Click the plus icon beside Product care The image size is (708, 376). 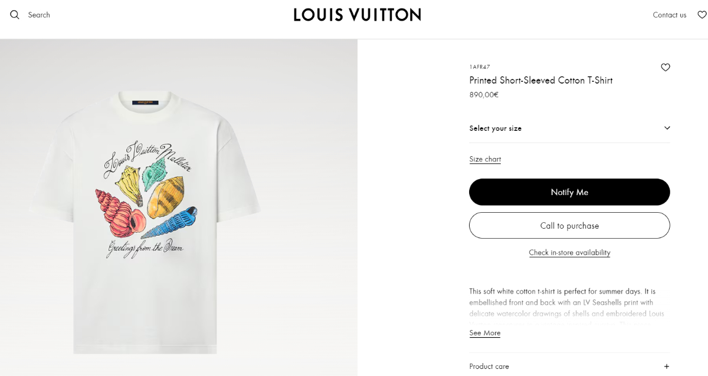click(667, 367)
